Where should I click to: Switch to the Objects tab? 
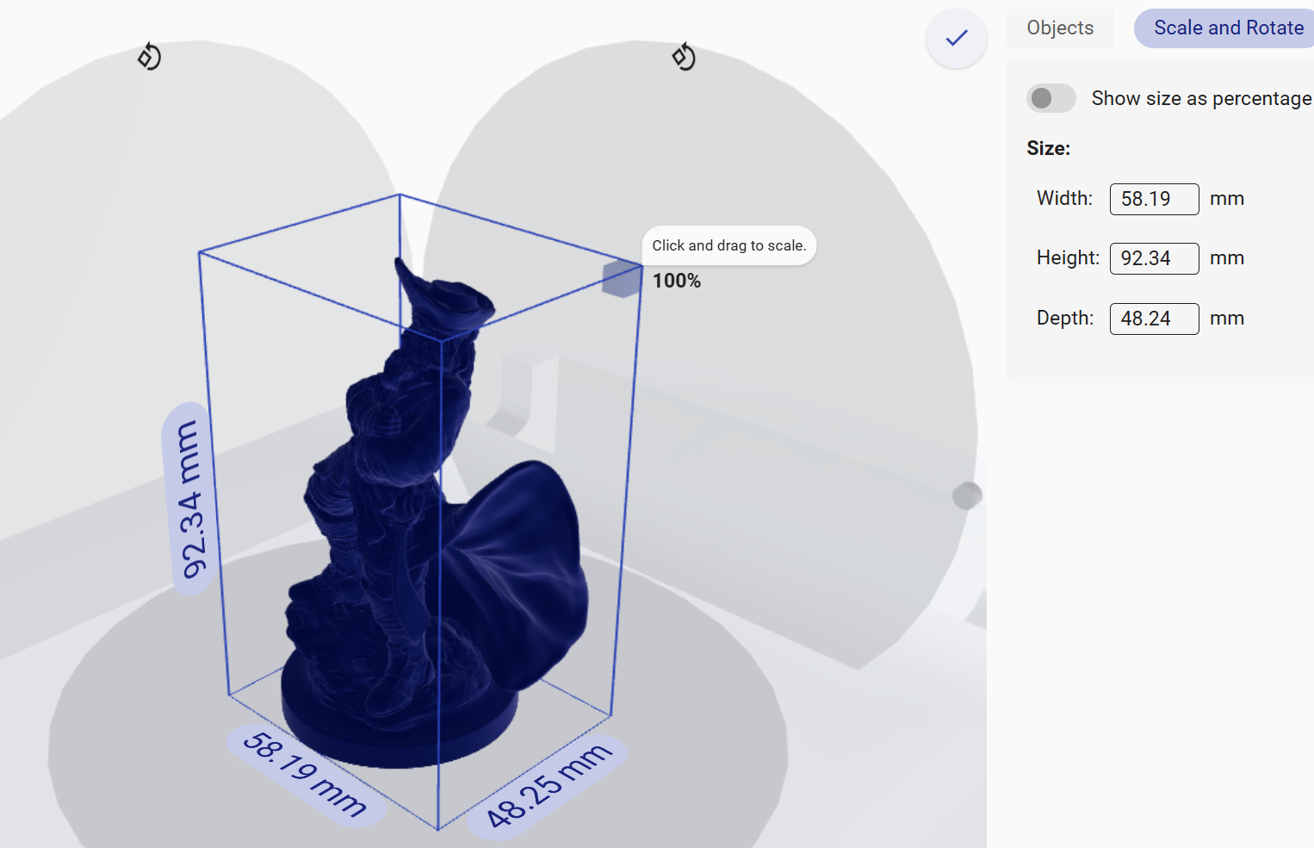(x=1060, y=28)
